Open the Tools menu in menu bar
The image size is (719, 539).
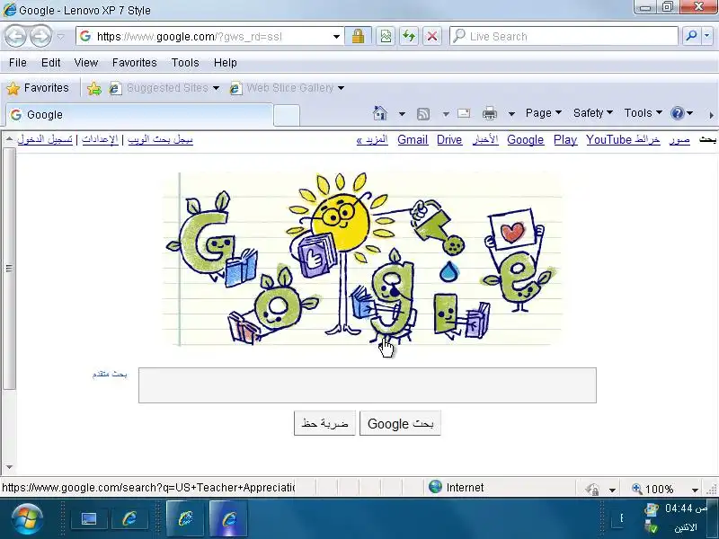click(x=185, y=63)
